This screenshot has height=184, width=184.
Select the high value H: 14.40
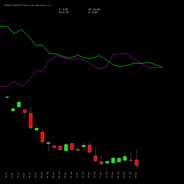[94, 10]
